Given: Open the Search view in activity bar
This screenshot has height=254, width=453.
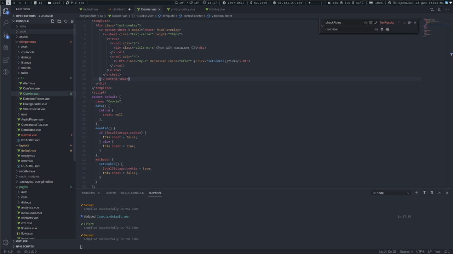Looking at the screenshot, I should point(6,23).
